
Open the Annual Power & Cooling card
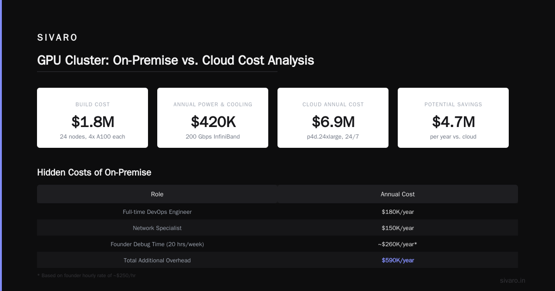pyautogui.click(x=213, y=118)
